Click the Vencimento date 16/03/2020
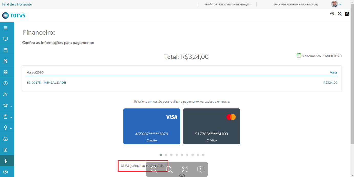This screenshot has width=354, height=177. pyautogui.click(x=332, y=56)
